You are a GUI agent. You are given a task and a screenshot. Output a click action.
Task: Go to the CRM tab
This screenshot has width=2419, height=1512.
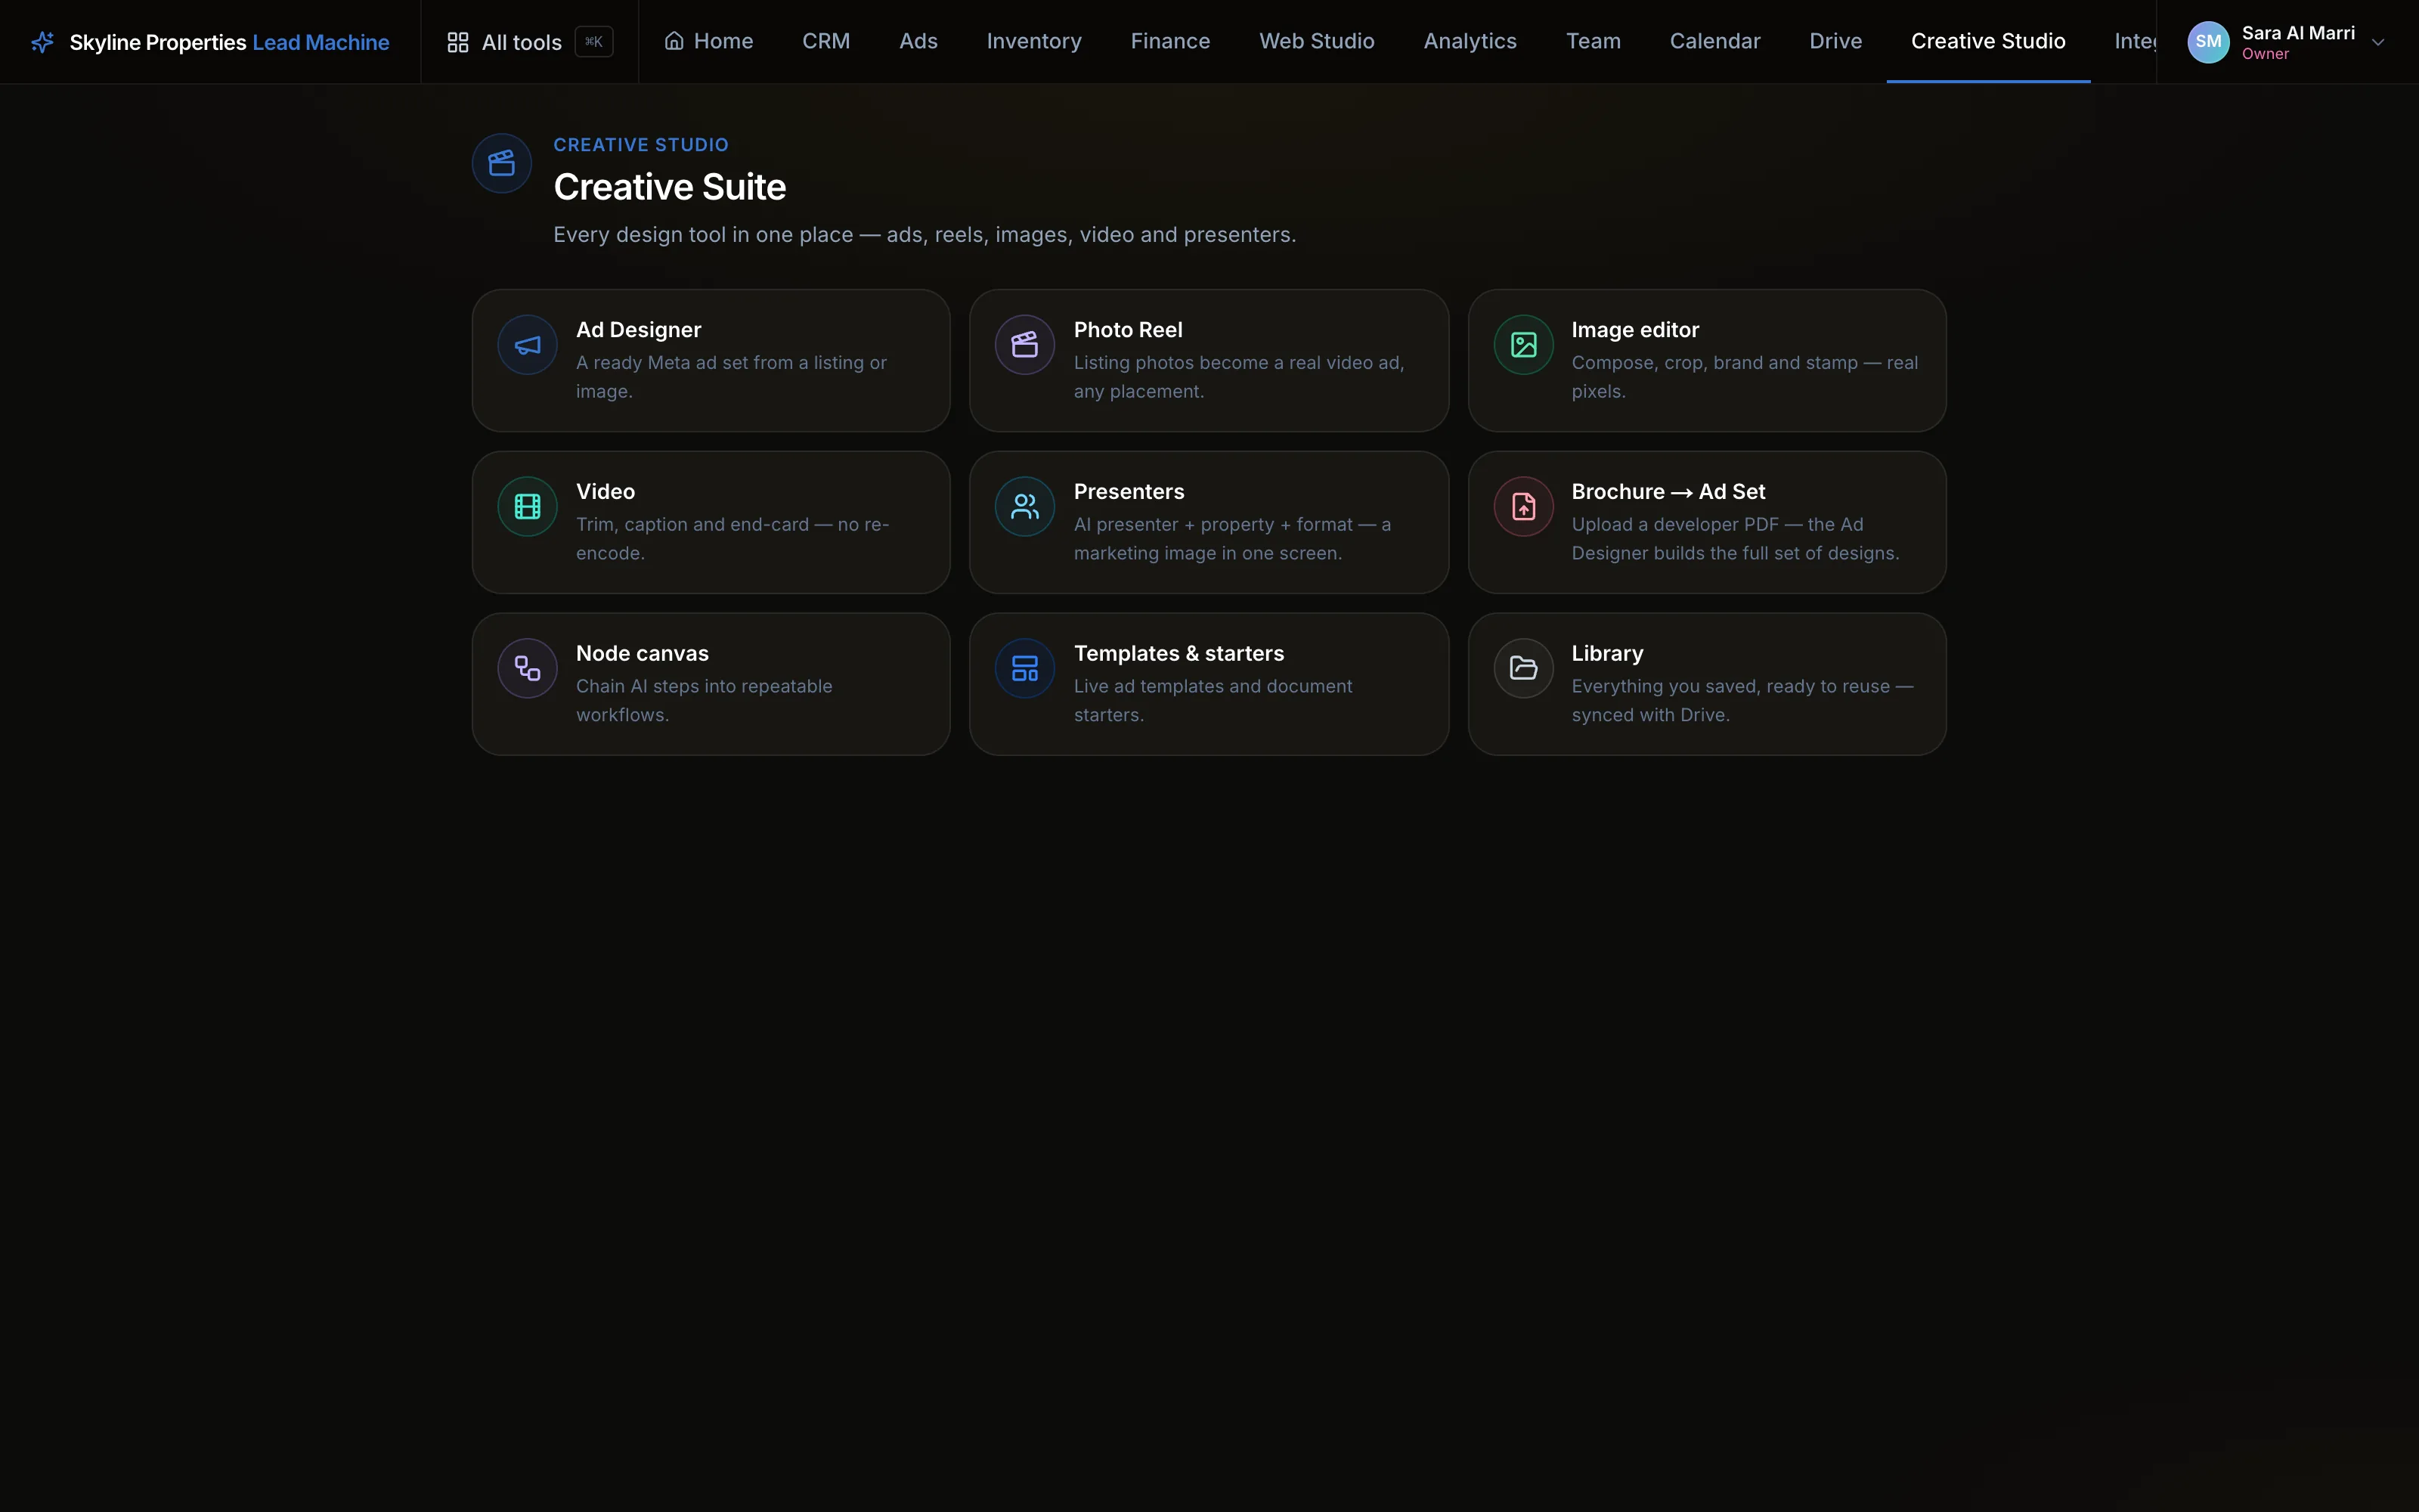(x=825, y=41)
